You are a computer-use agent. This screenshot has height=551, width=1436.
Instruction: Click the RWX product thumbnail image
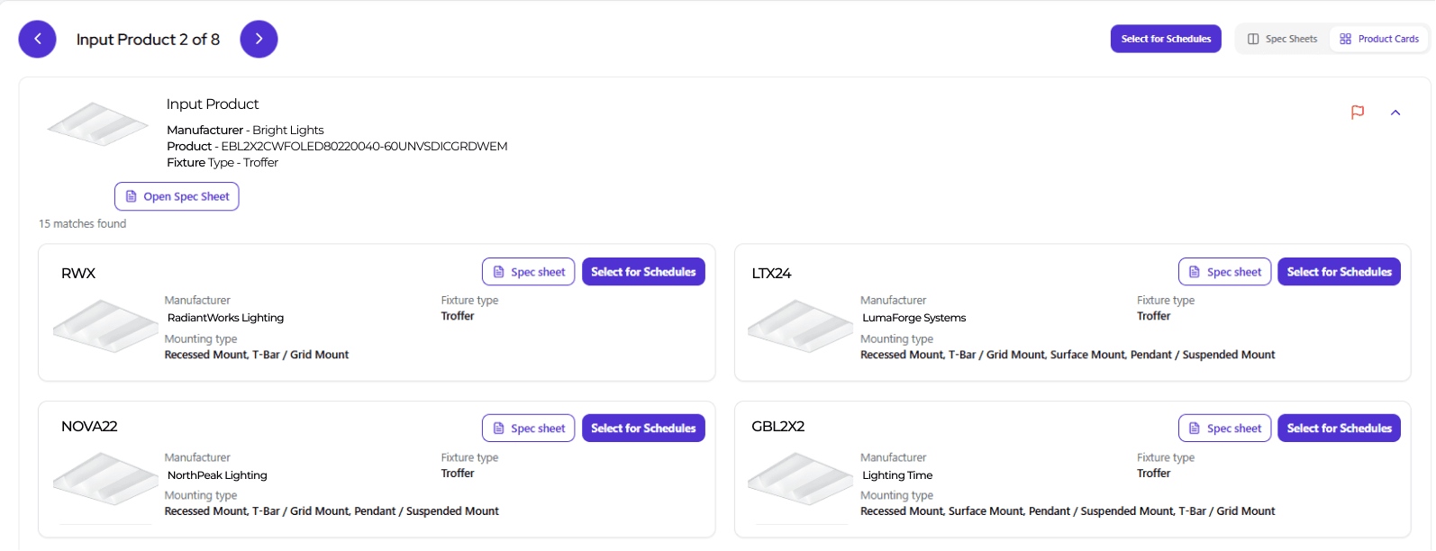coord(105,326)
